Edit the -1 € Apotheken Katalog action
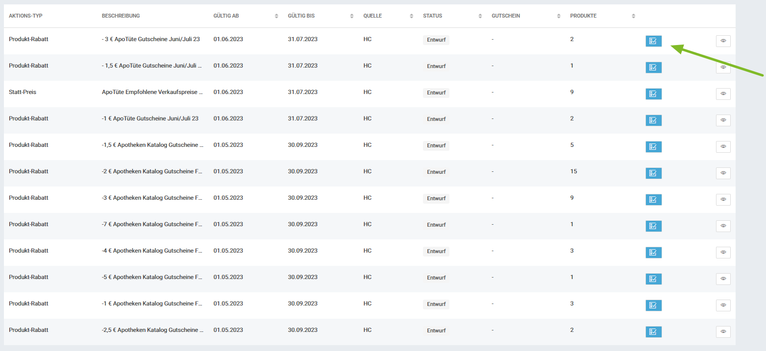 (x=653, y=305)
